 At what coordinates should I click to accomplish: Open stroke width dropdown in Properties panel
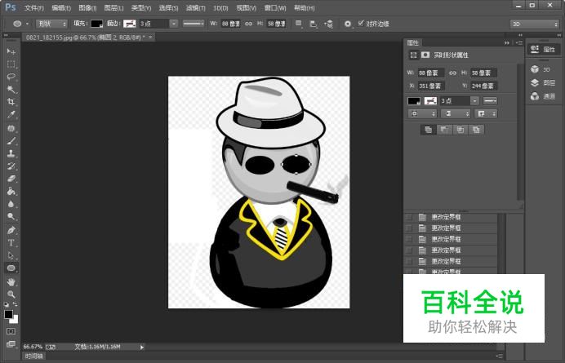click(x=475, y=101)
